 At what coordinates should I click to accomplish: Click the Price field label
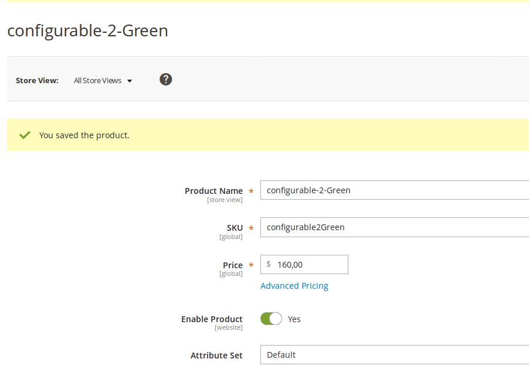click(x=232, y=265)
